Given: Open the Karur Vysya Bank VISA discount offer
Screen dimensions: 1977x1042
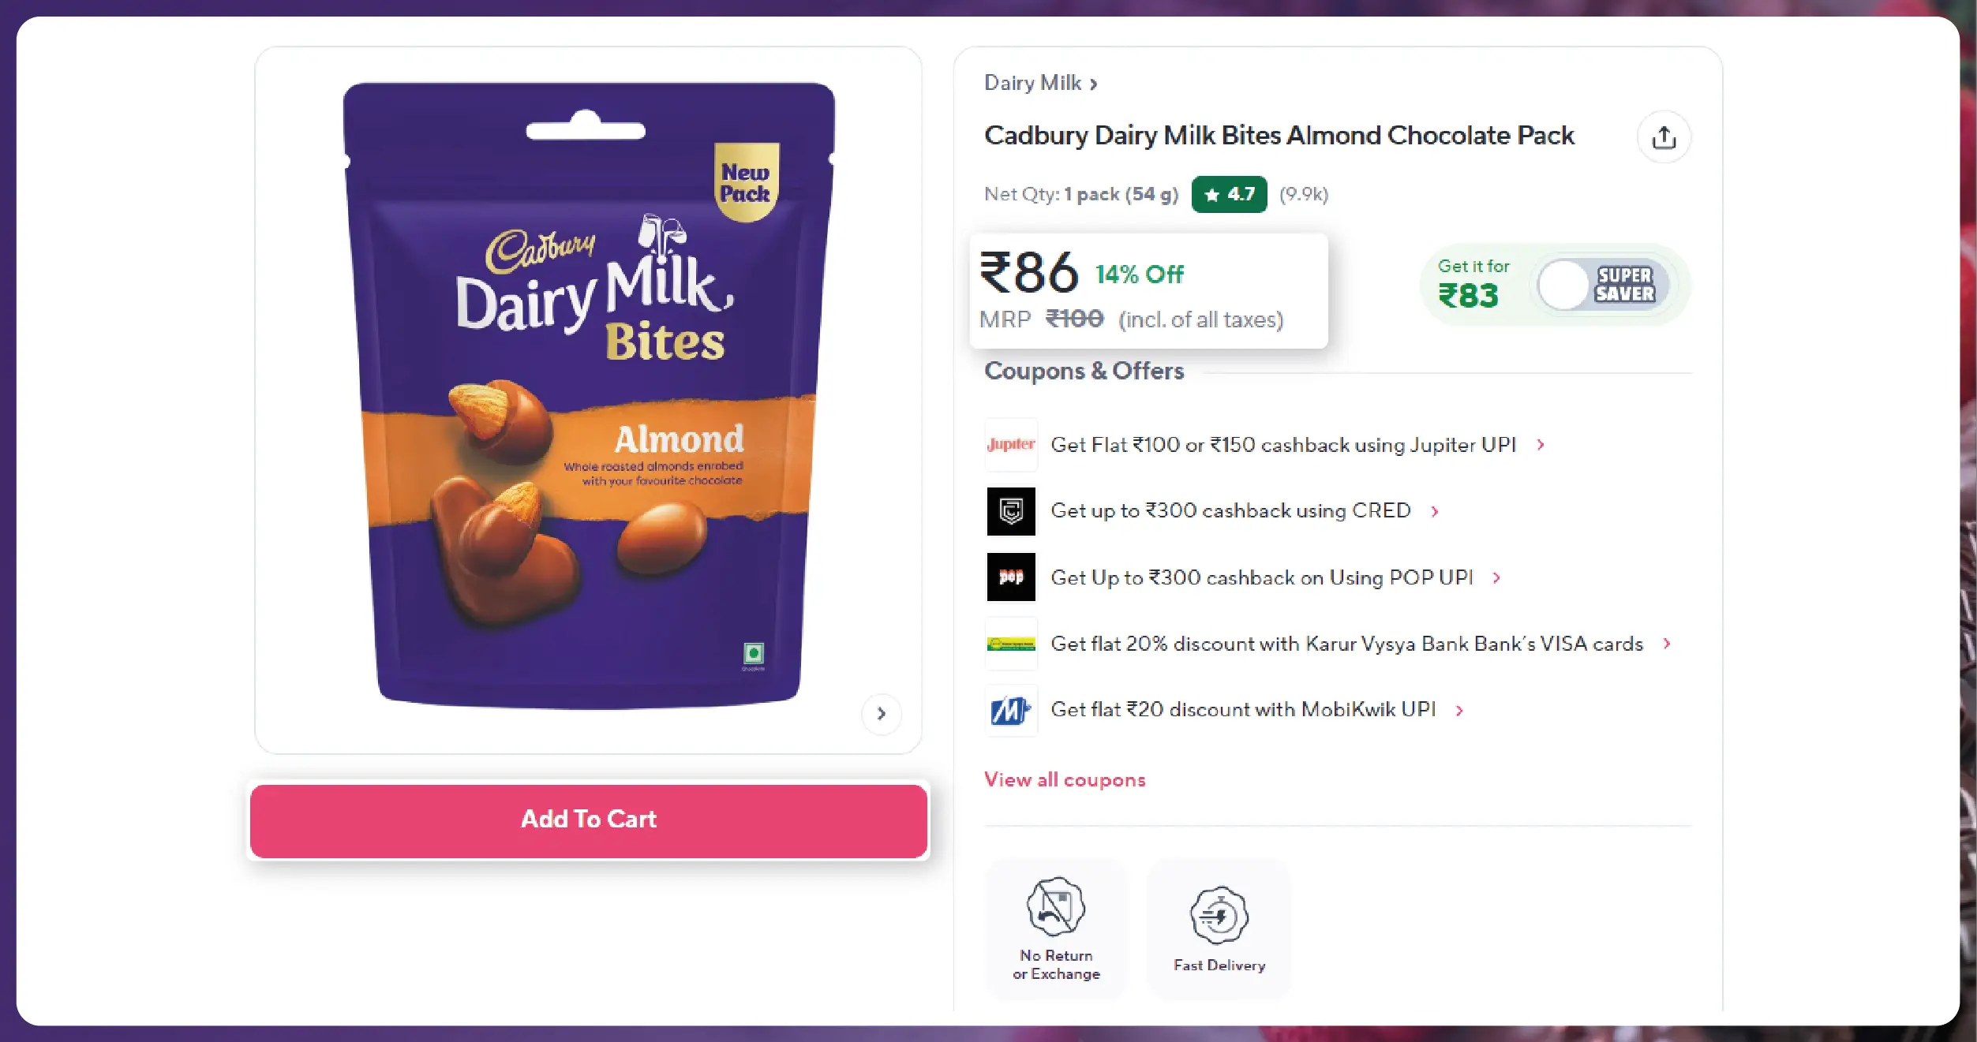Looking at the screenshot, I should pyautogui.click(x=1346, y=644).
